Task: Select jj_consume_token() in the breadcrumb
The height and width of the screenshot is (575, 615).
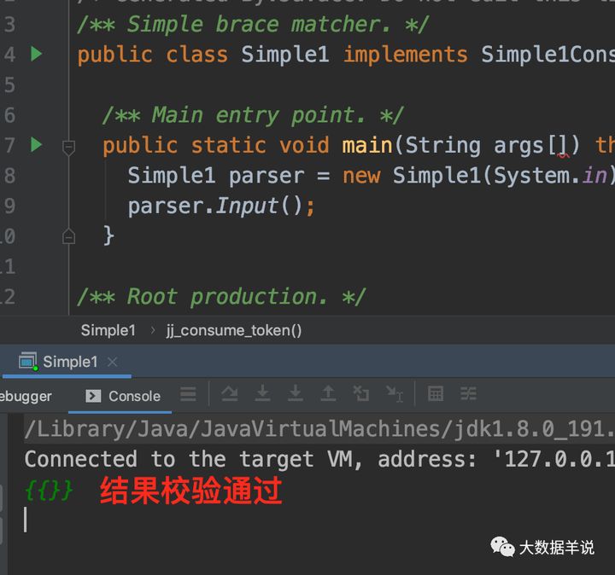Action: tap(234, 331)
